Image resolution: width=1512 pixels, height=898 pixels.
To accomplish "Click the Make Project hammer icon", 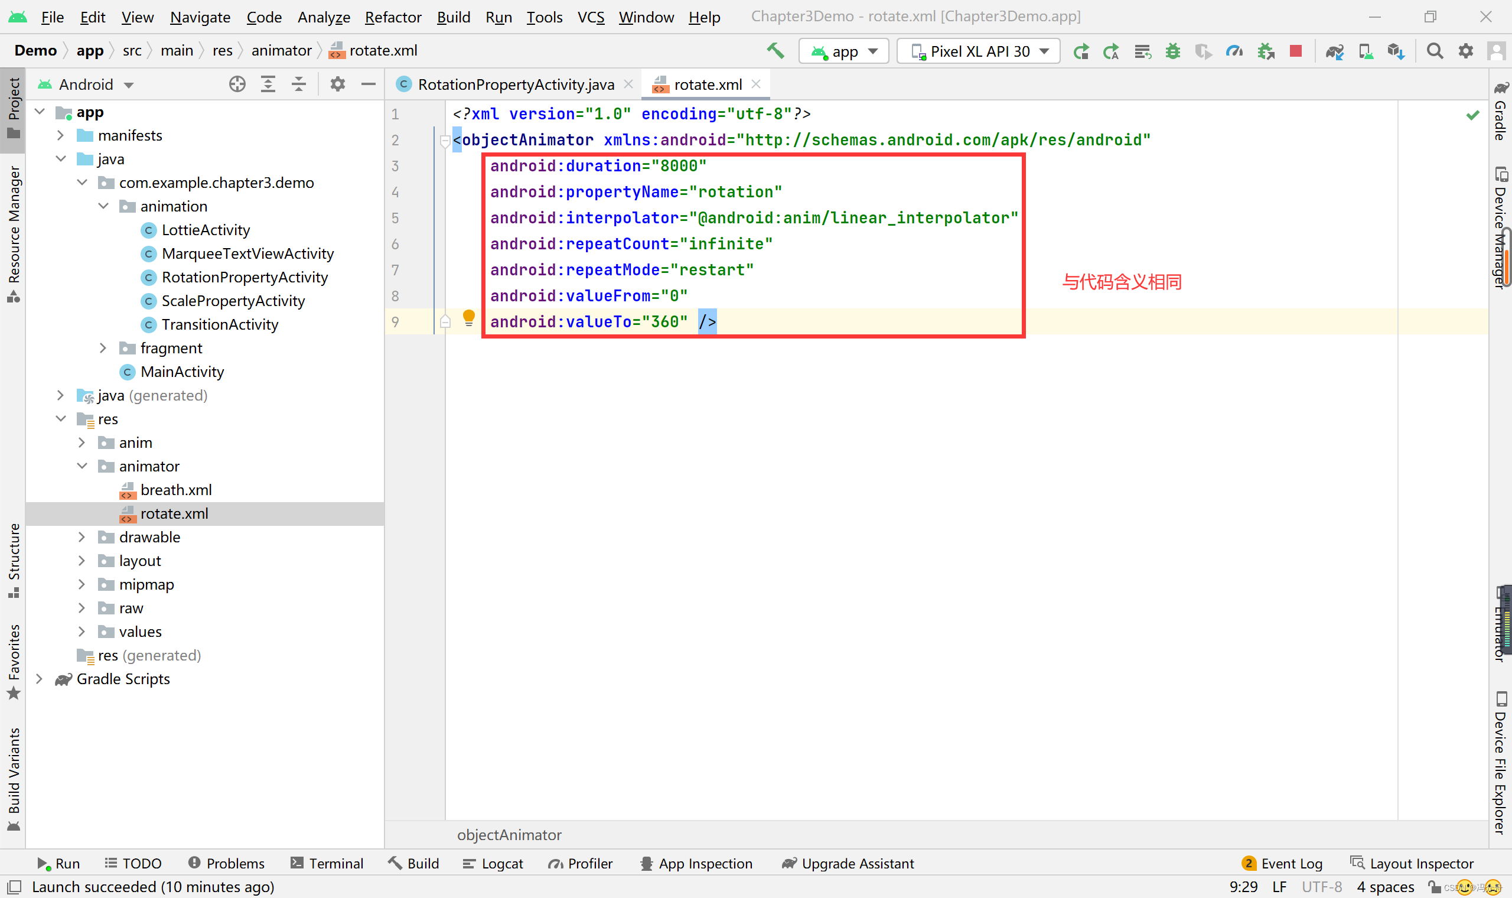I will [775, 51].
